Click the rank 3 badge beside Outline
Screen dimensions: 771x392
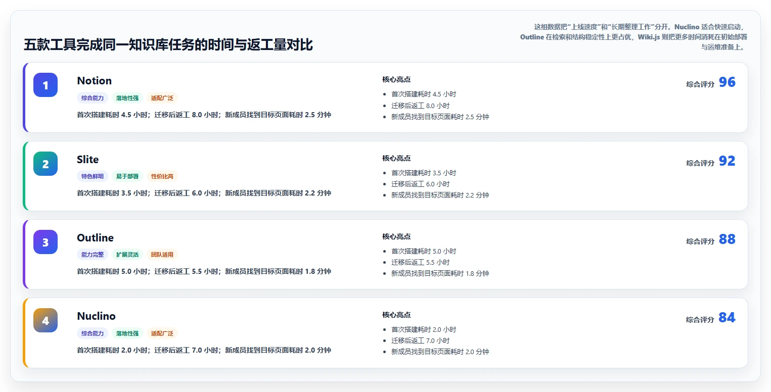pos(46,242)
